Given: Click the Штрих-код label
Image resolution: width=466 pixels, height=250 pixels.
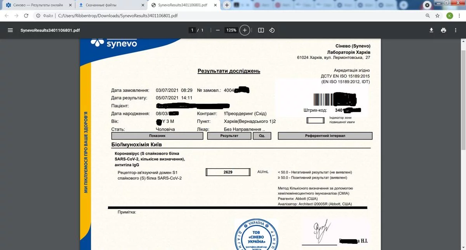Looking at the screenshot, I should point(315,110).
